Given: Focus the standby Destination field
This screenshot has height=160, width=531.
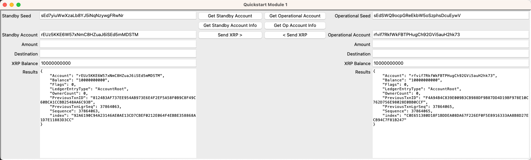Looking at the screenshot, I should pyautogui.click(x=118, y=54).
